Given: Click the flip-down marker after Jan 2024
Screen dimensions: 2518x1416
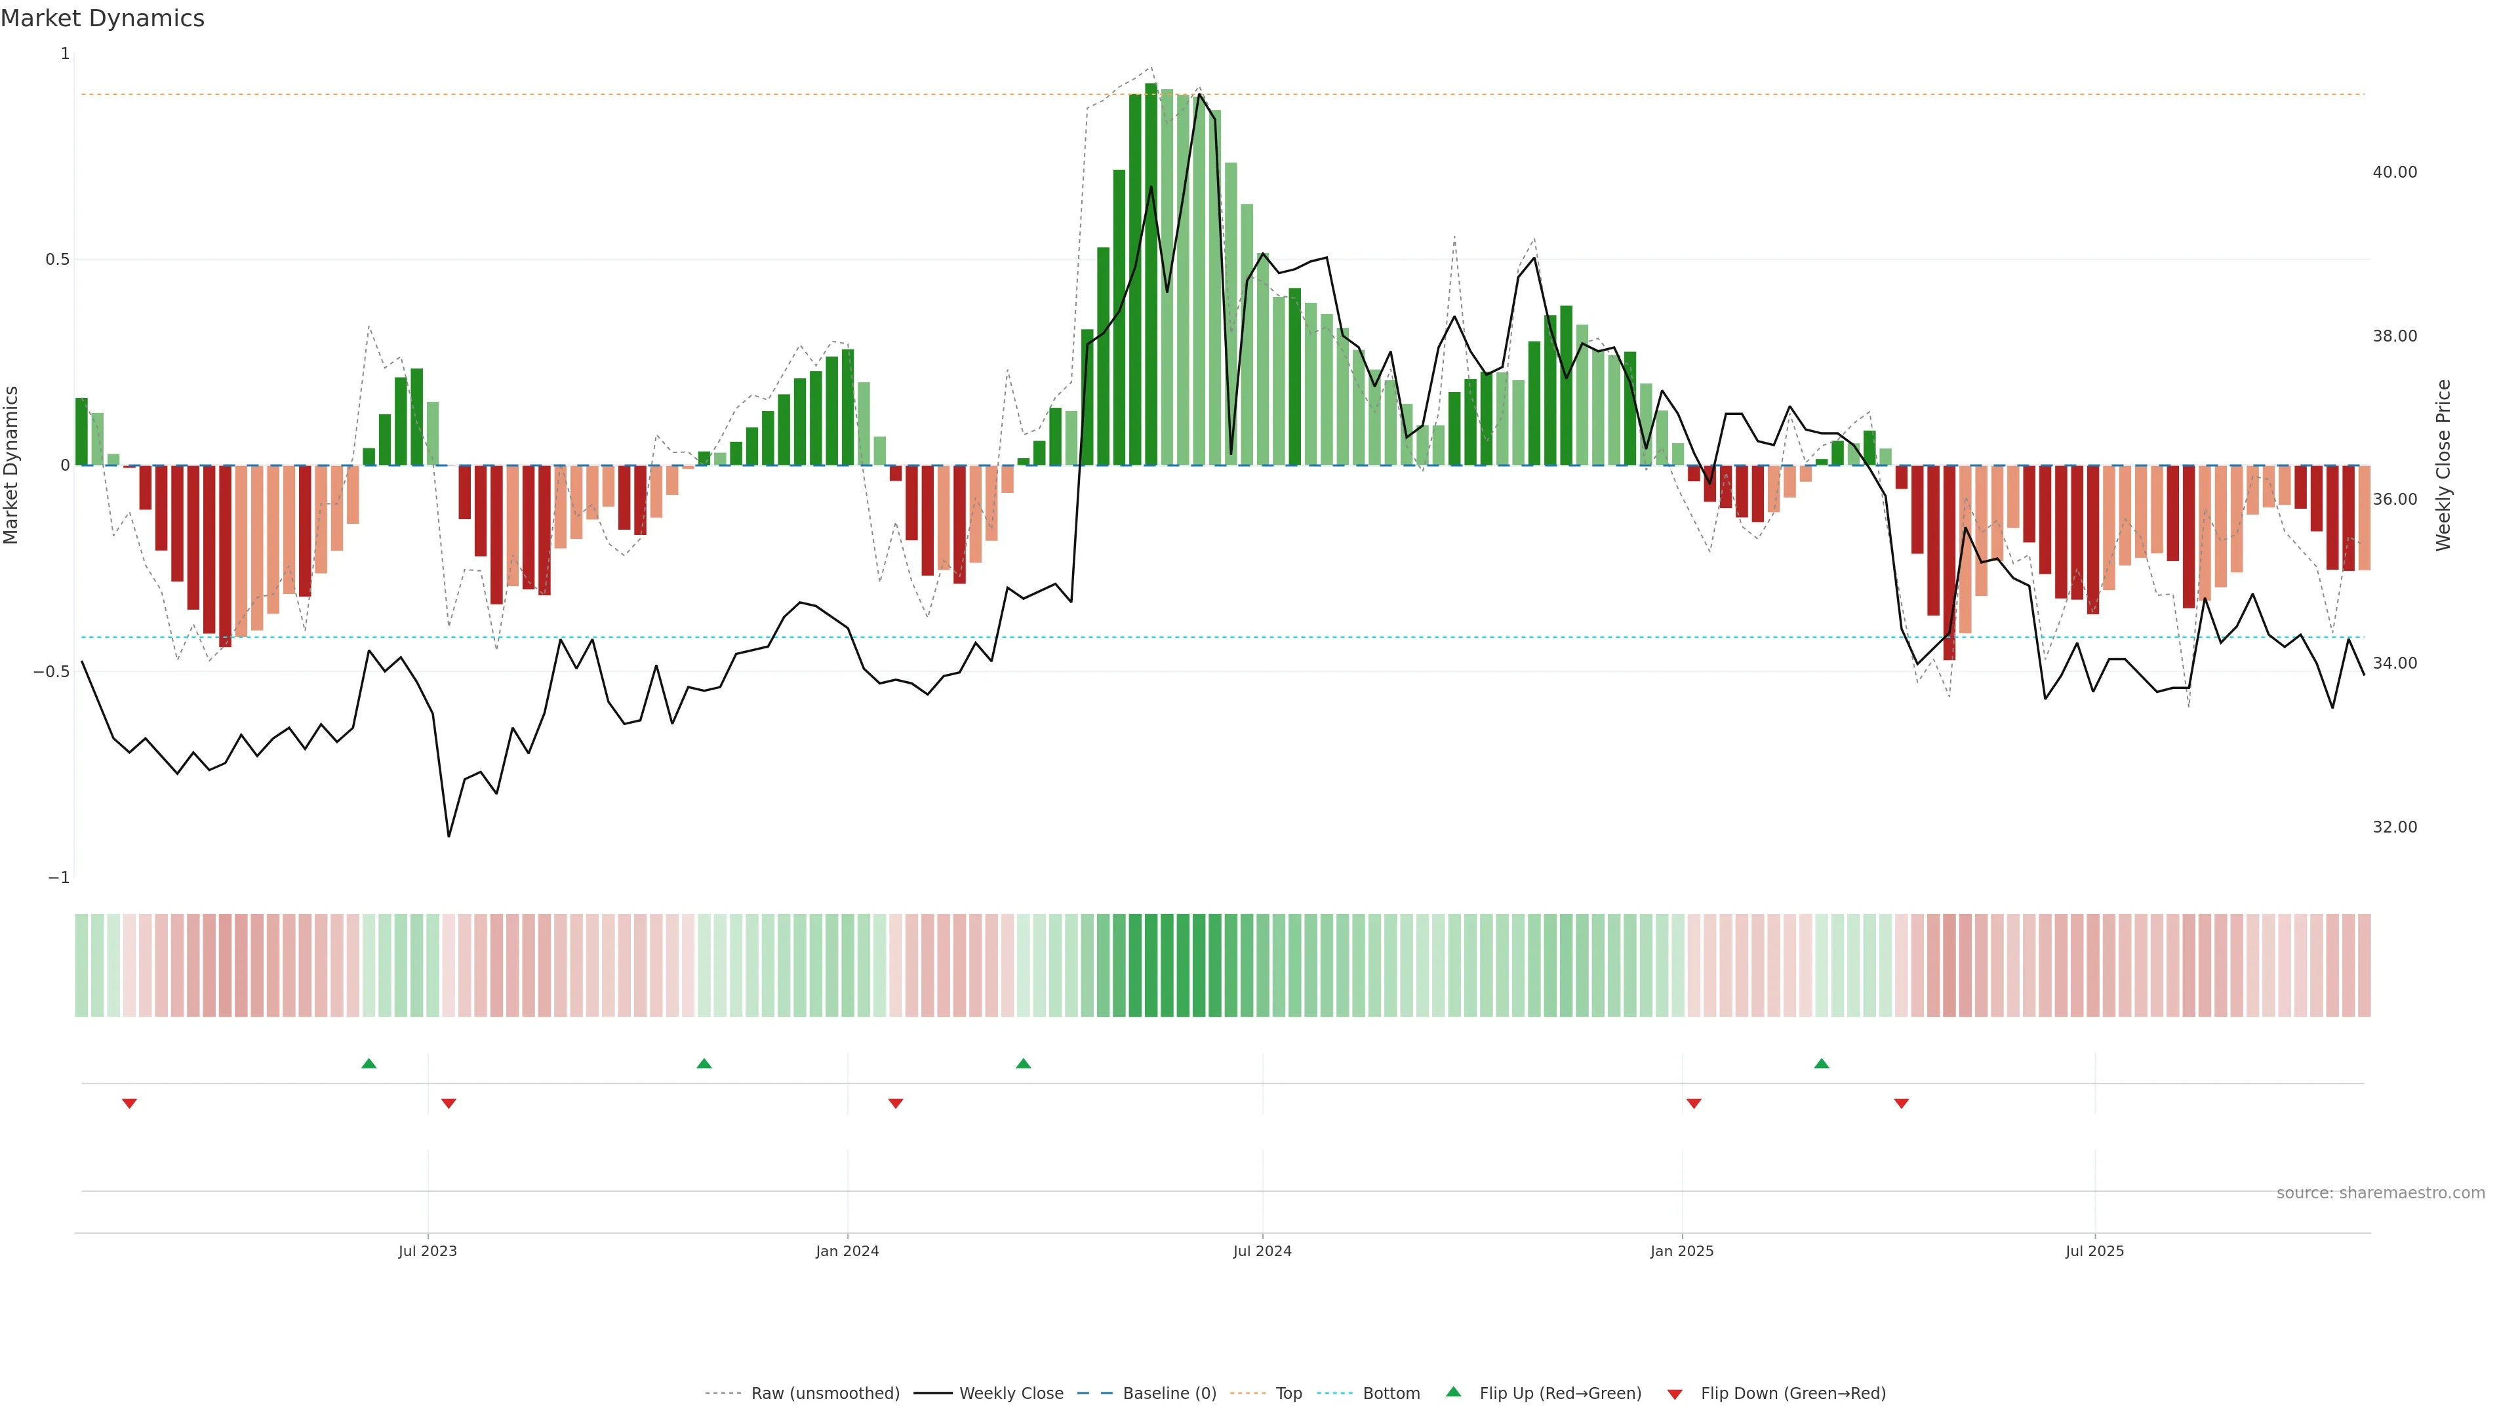Looking at the screenshot, I should click(x=895, y=1103).
